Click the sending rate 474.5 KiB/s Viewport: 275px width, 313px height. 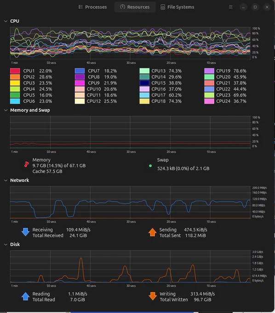195,230
